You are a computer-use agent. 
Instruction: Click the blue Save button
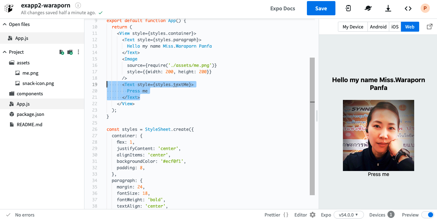(x=321, y=8)
